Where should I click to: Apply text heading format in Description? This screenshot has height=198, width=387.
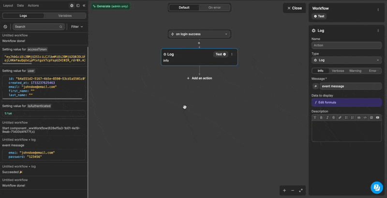[315, 117]
